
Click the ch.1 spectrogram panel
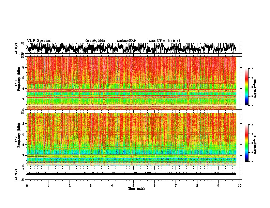(x=132, y=83)
